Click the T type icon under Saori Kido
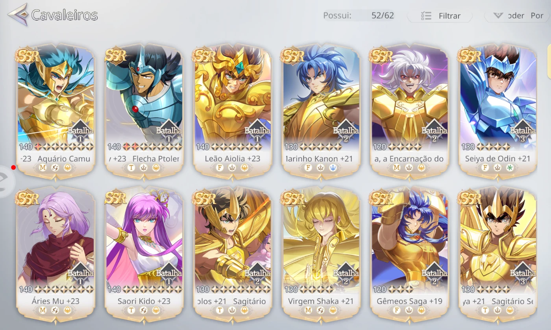 [x=131, y=310]
